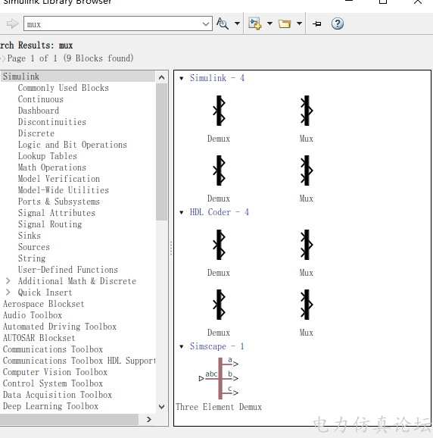The height and width of the screenshot is (438, 433).
Task: Open the Signal Attributes library
Action: coord(57,213)
